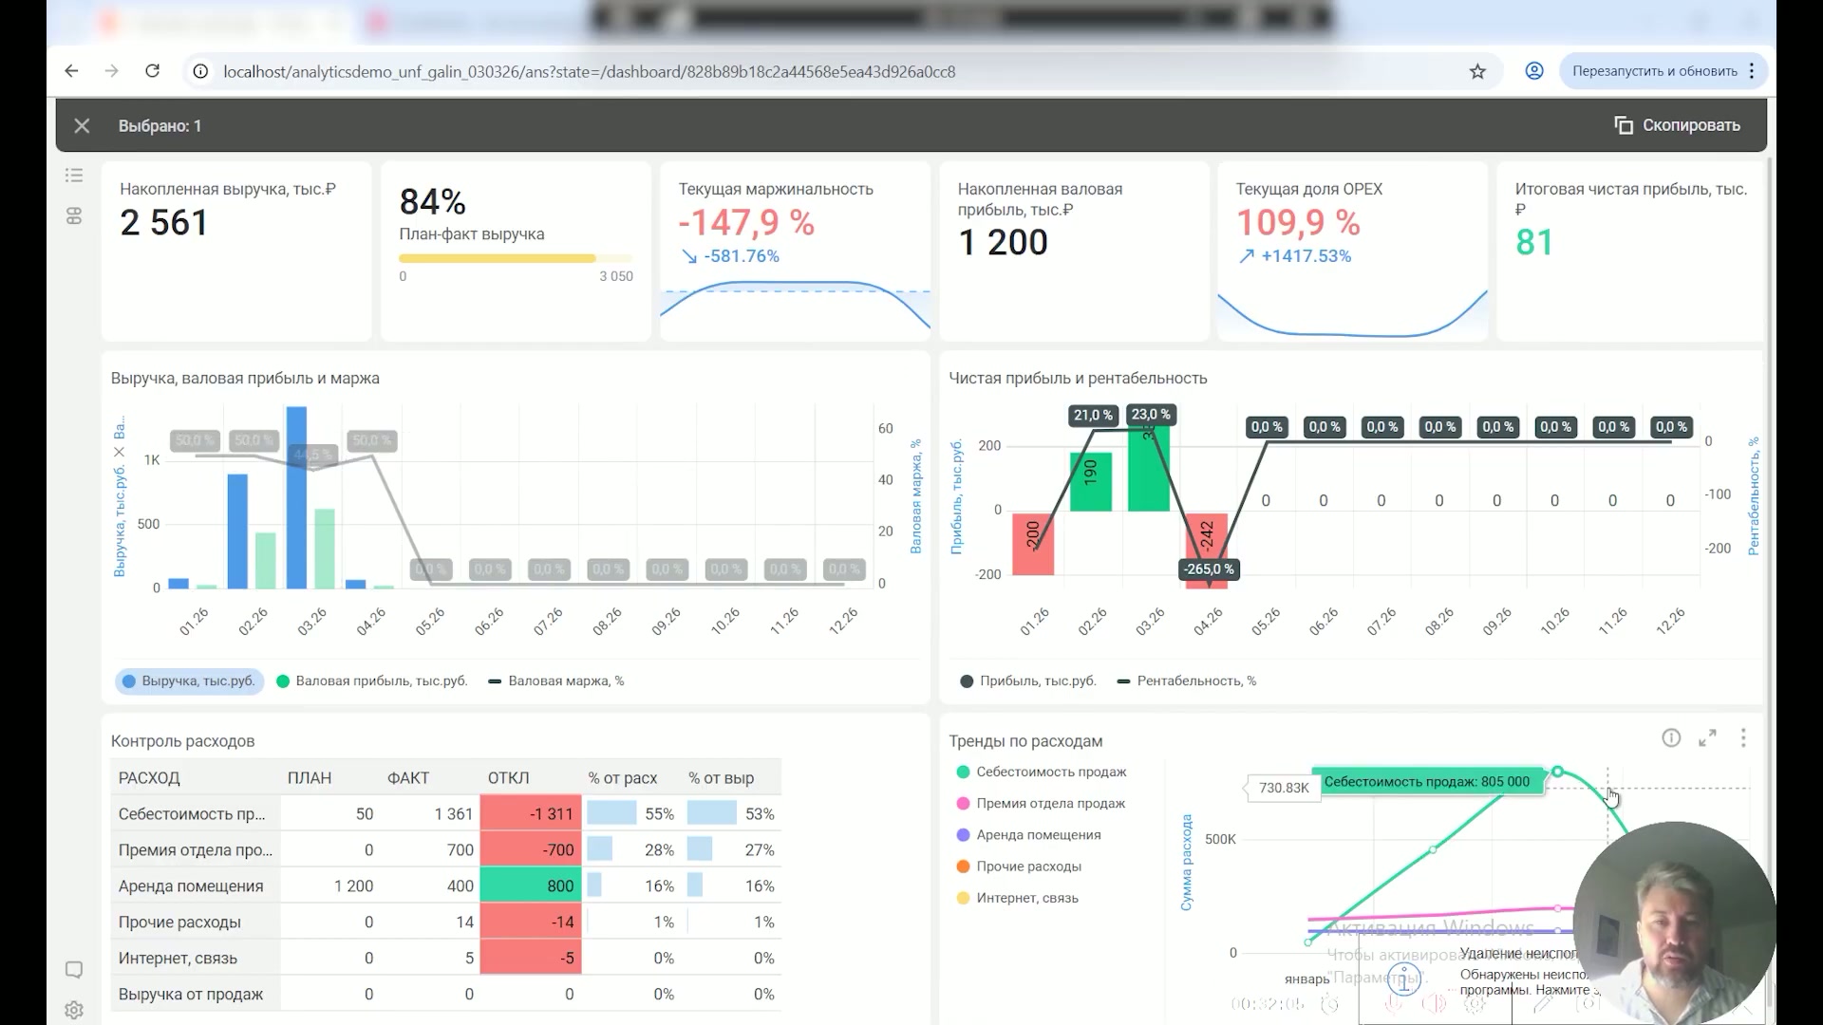Screen dimensions: 1823x1025
Task: Sort table by ОТКЛ column header
Action: coord(508,778)
